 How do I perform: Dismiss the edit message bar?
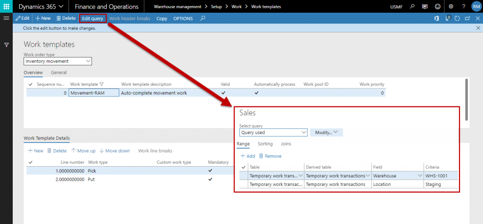point(478,28)
